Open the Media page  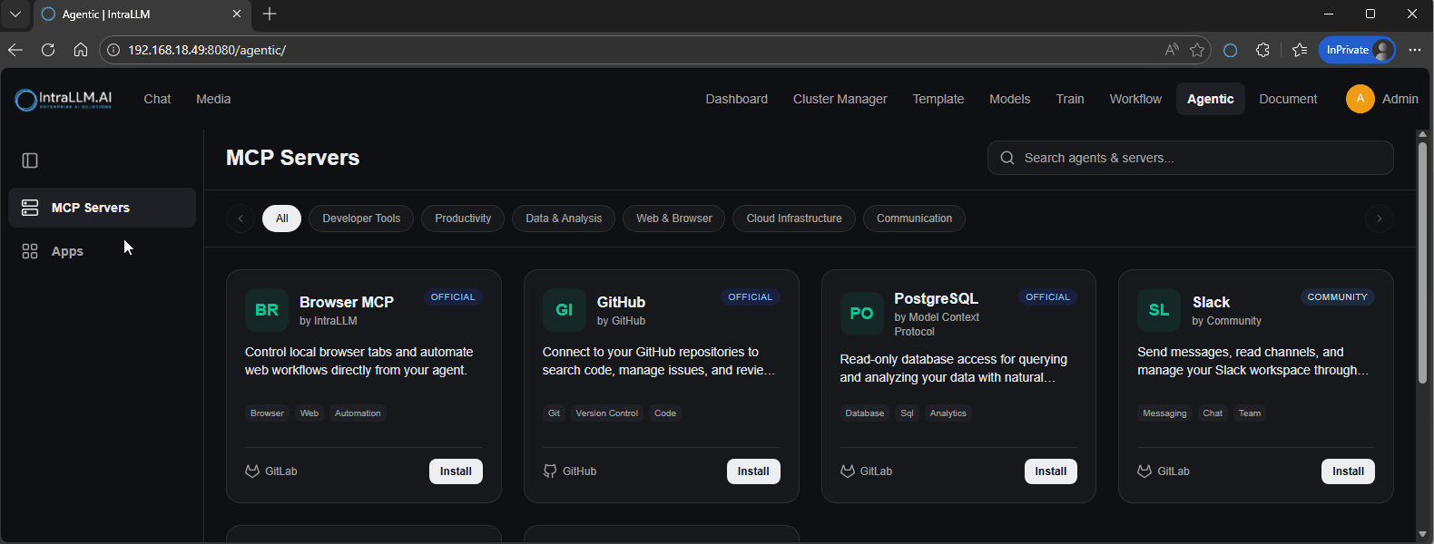[x=213, y=99]
